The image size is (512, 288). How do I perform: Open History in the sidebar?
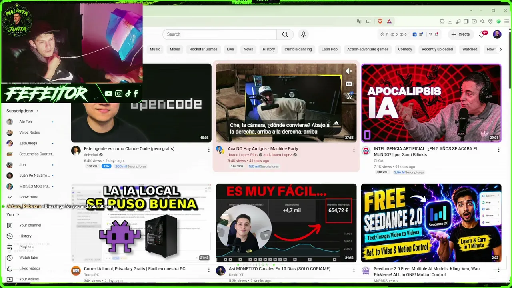[25, 236]
